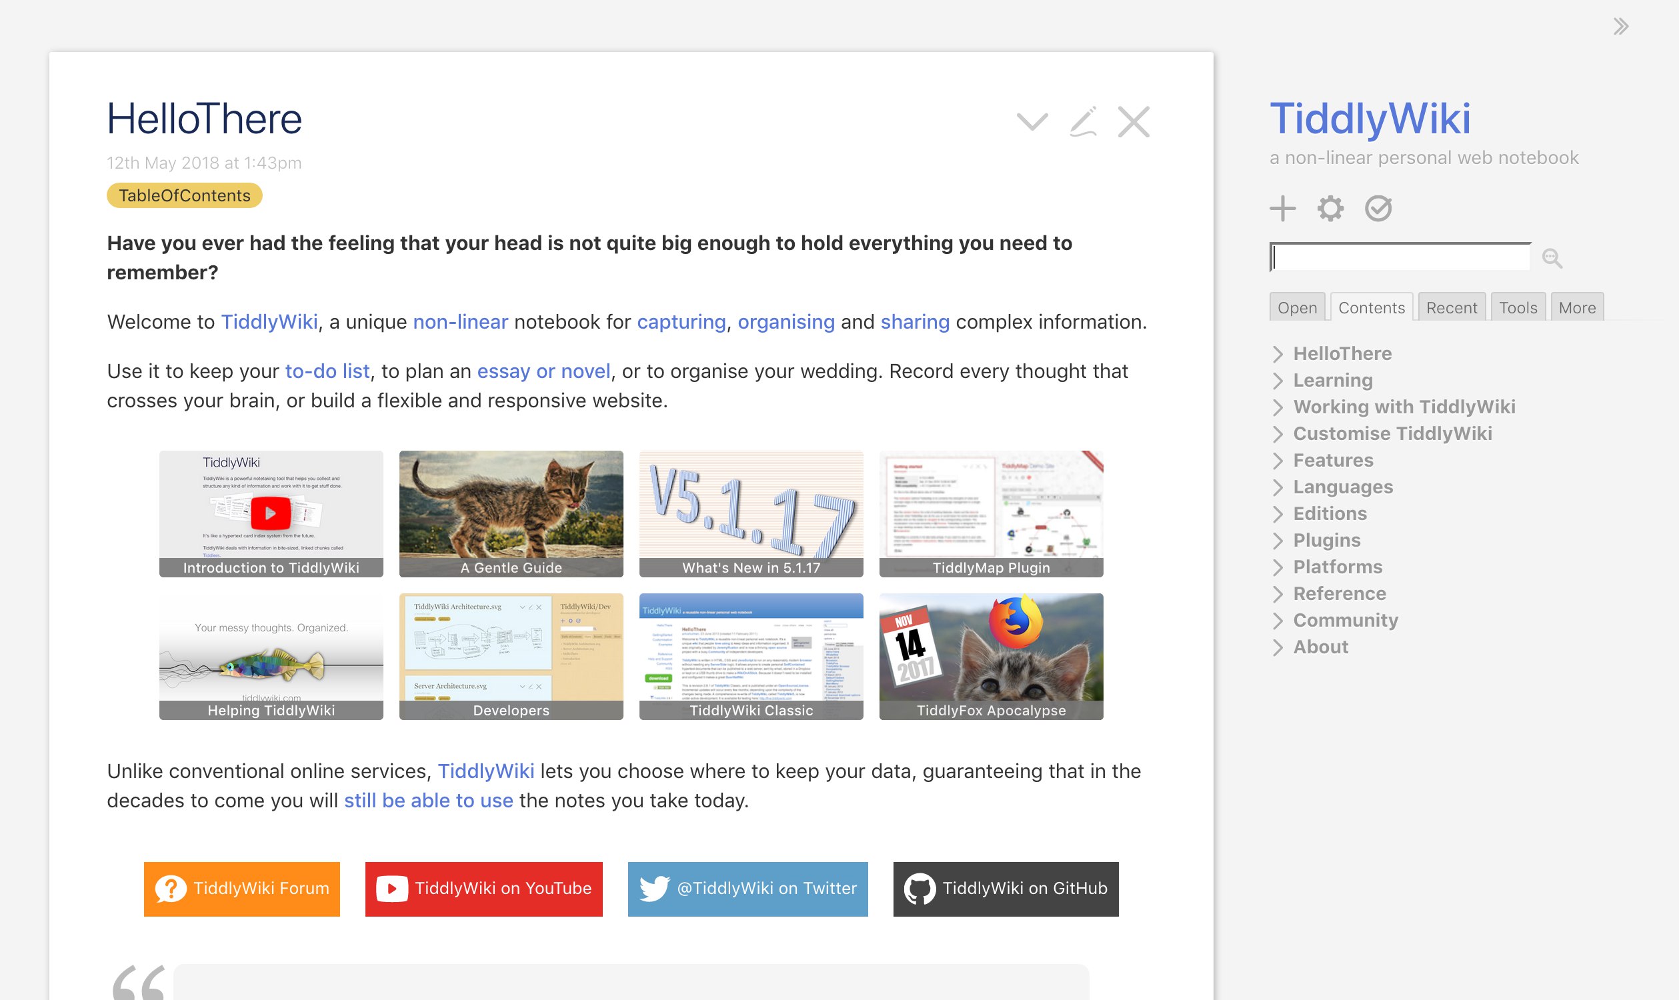Screen dimensions: 1679x1000
Task: Click the advanced search magnifier icon
Action: tap(1552, 257)
